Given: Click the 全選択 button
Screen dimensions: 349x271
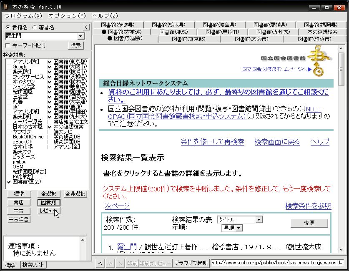Looking at the screenshot, I should coord(49,194).
